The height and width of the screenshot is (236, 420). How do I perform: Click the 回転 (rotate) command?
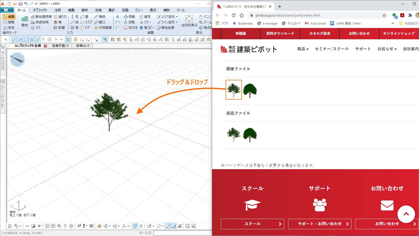[129, 22]
